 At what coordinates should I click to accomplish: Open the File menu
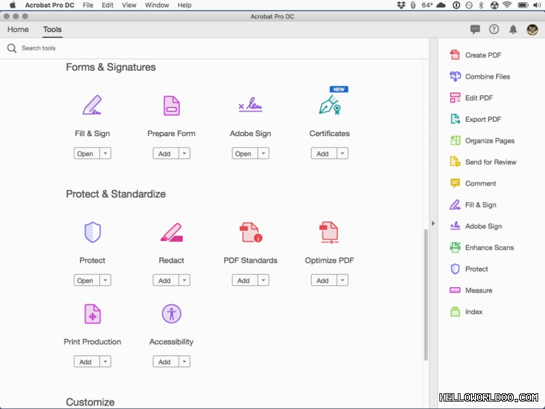[88, 5]
